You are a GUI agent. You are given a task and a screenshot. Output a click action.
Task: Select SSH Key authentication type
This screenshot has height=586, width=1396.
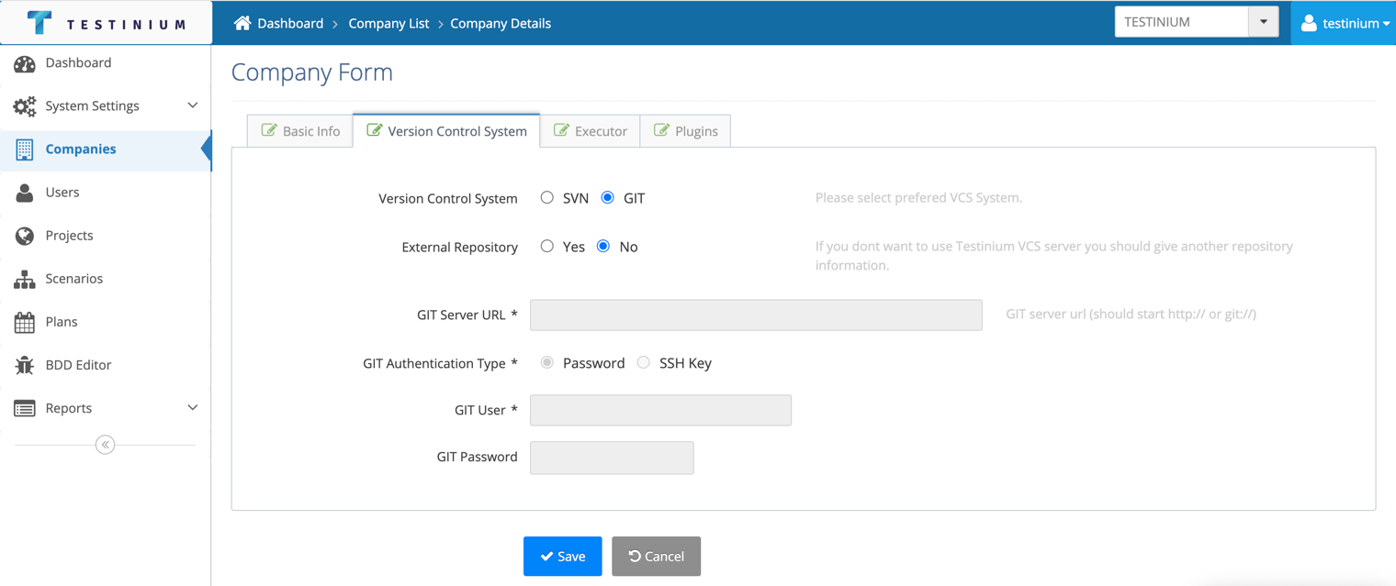(x=644, y=362)
